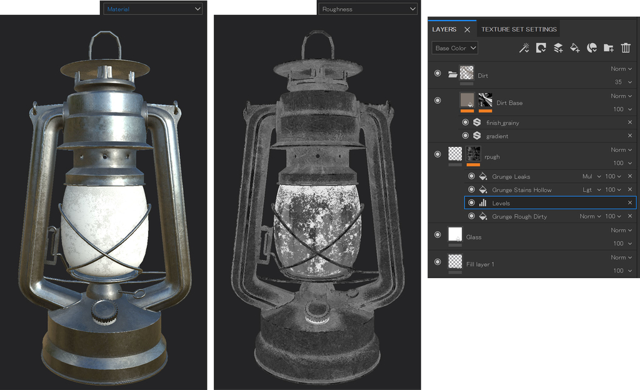Hide the gradient effect
Screen dimensions: 640x390
tap(465, 136)
